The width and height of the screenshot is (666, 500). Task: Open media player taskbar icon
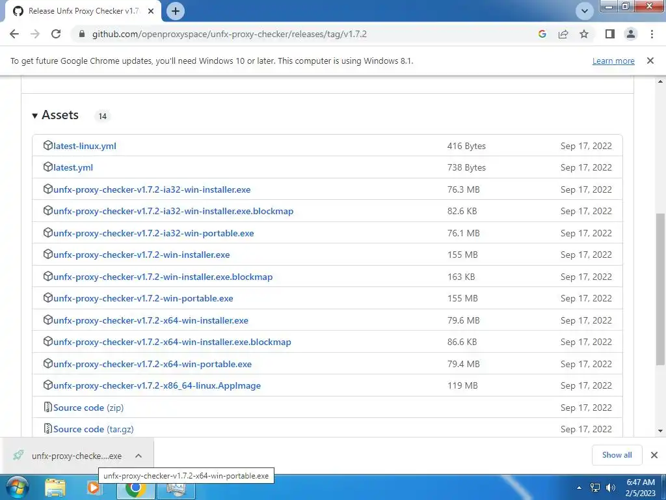click(93, 488)
